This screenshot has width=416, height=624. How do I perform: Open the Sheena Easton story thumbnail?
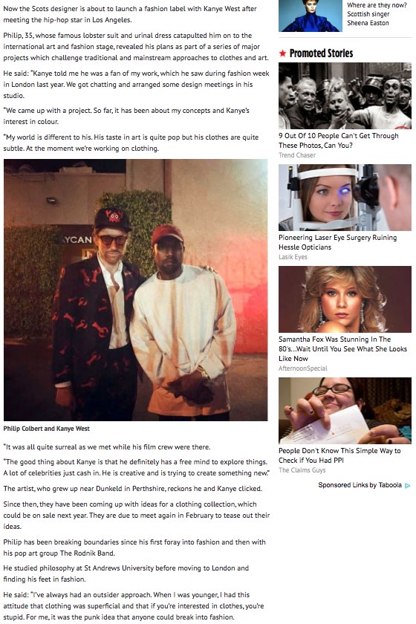click(x=310, y=15)
